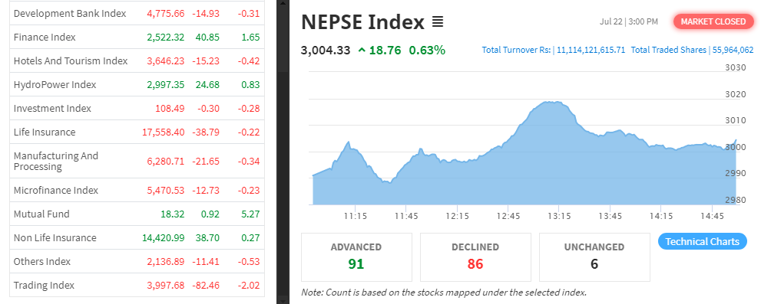Select the Development Bank Index entry
This screenshot has width=761, height=304.
(x=137, y=14)
